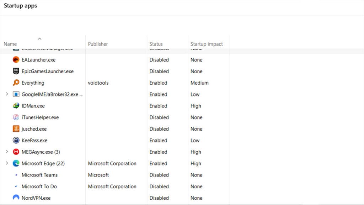Sort by the Publisher column header
The width and height of the screenshot is (364, 205).
click(x=98, y=44)
